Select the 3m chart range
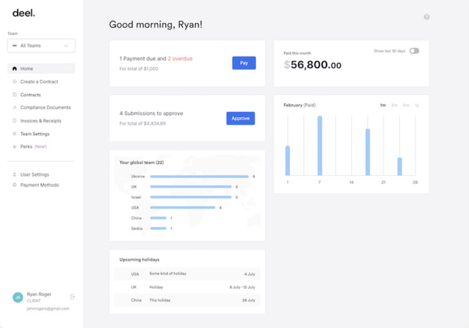The image size is (469, 328). point(394,105)
